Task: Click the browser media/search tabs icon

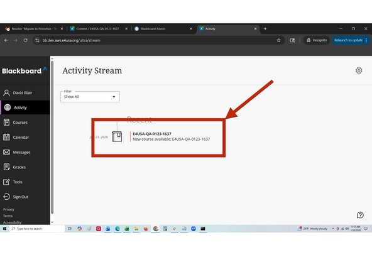Action: [x=292, y=40]
